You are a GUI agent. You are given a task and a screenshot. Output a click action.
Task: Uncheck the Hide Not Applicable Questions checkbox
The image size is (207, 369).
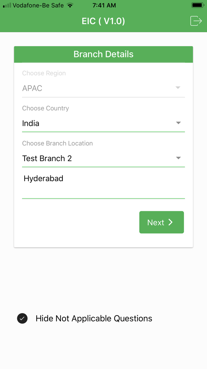click(22, 318)
